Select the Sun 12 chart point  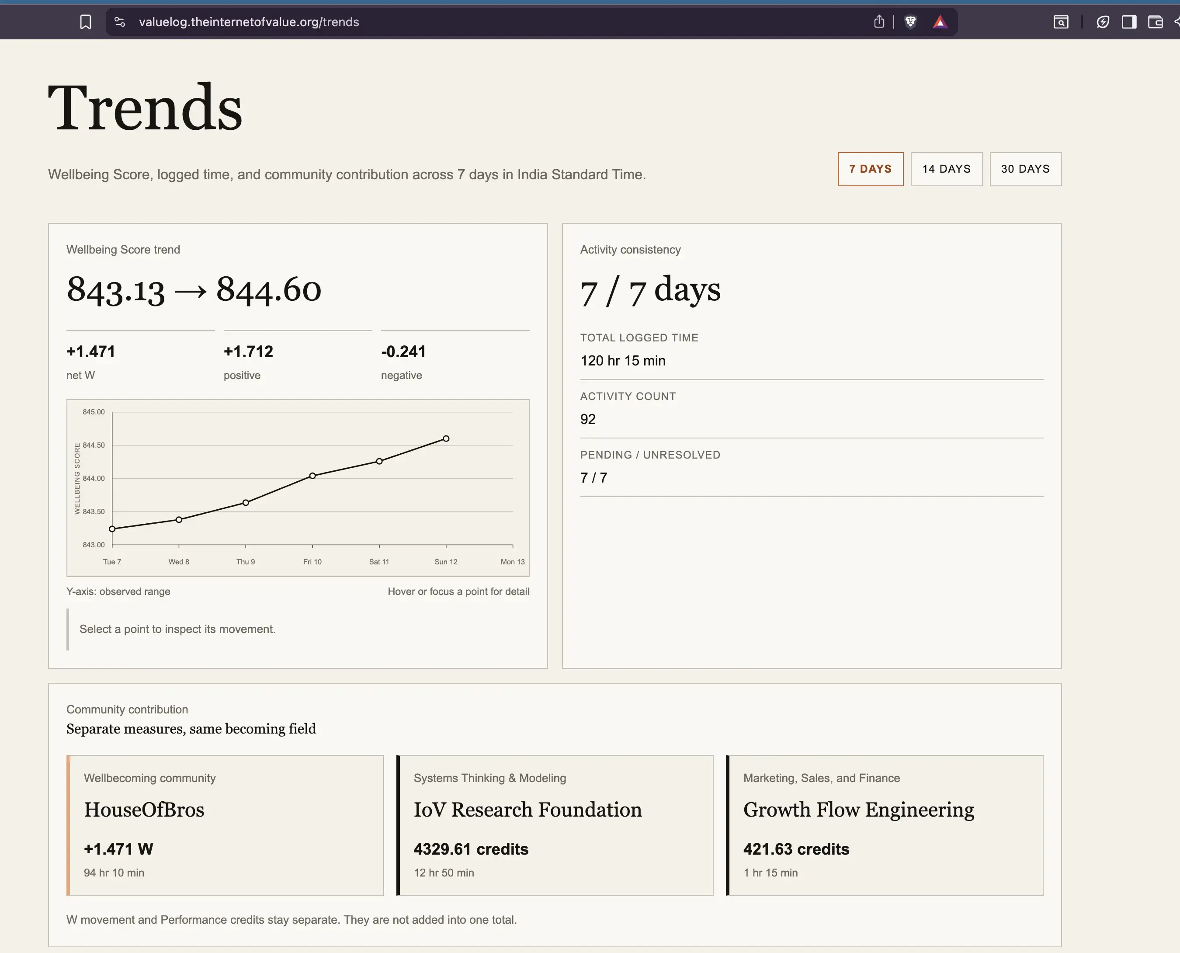446,438
